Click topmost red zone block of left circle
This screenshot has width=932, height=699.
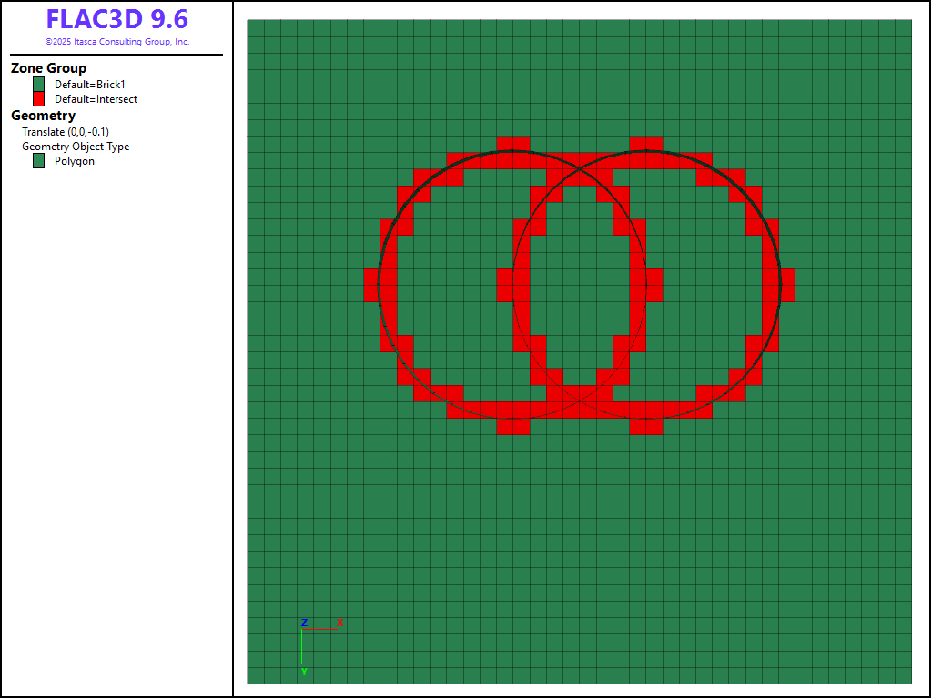pyautogui.click(x=512, y=144)
